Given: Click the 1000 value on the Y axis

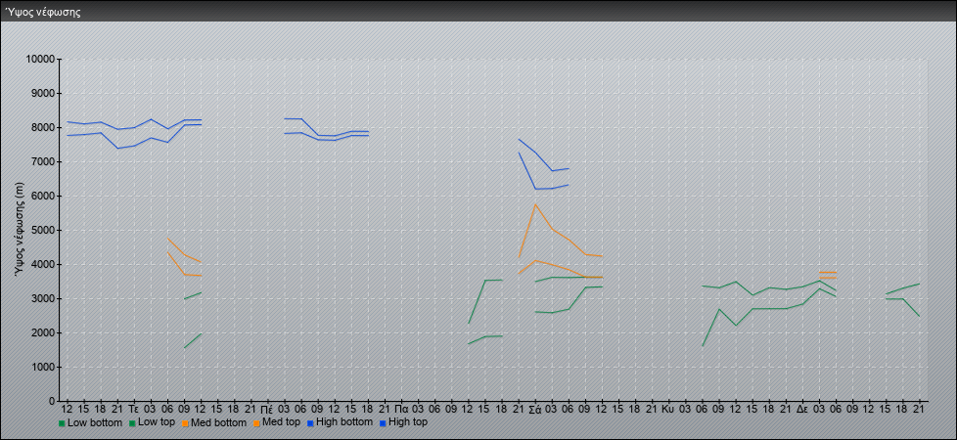Looking at the screenshot, I should pyautogui.click(x=43, y=367).
